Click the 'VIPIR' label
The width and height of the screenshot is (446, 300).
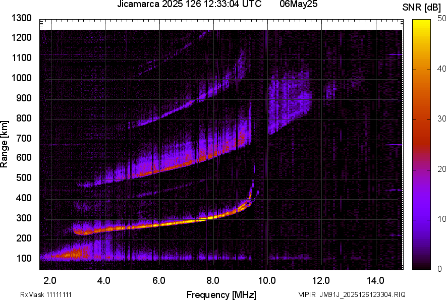[x=307, y=294]
